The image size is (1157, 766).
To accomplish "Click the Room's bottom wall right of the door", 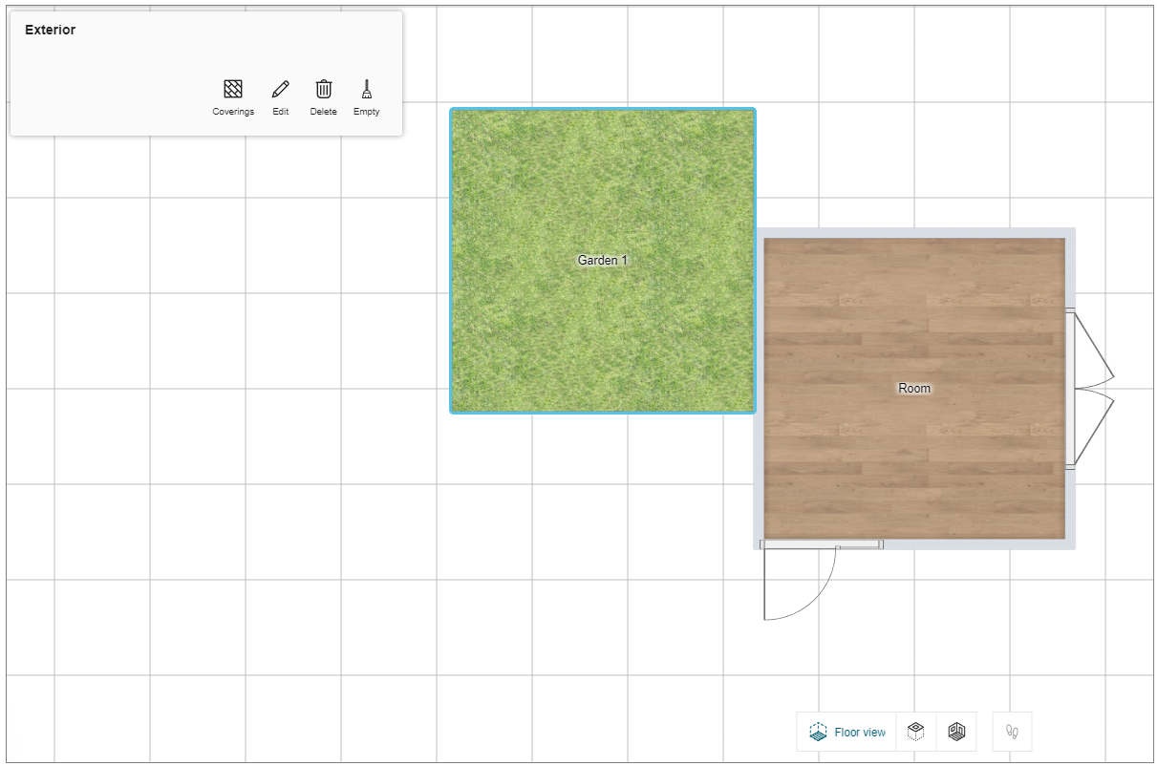I will coord(975,544).
